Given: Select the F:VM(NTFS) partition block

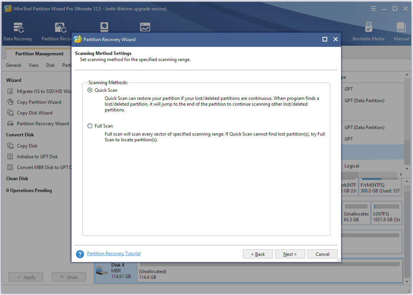Looking at the screenshot, I should click(x=380, y=187).
